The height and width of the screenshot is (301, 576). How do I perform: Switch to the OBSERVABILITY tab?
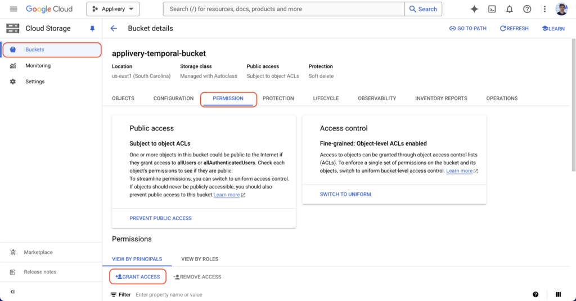377,98
